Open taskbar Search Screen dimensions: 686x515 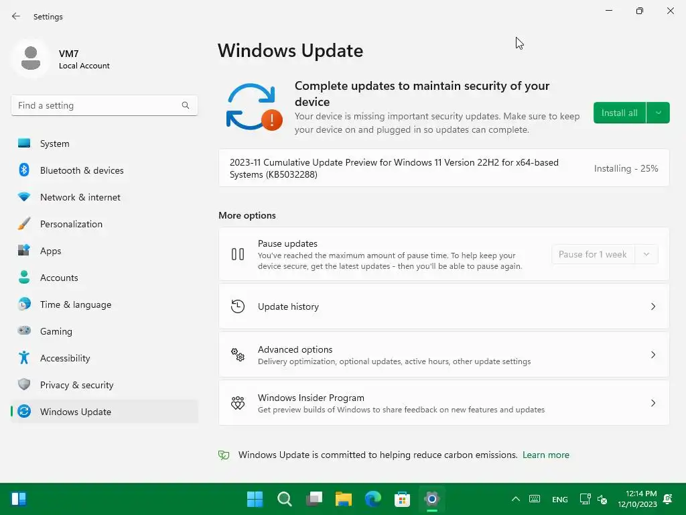click(284, 499)
